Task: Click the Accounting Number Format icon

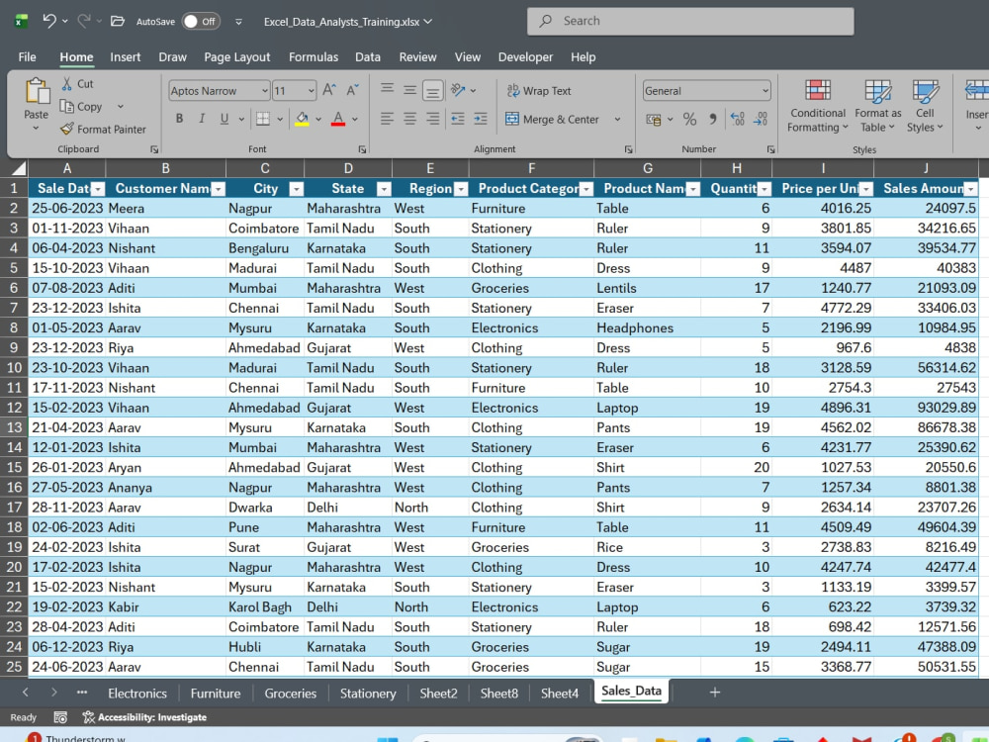Action: tap(654, 119)
